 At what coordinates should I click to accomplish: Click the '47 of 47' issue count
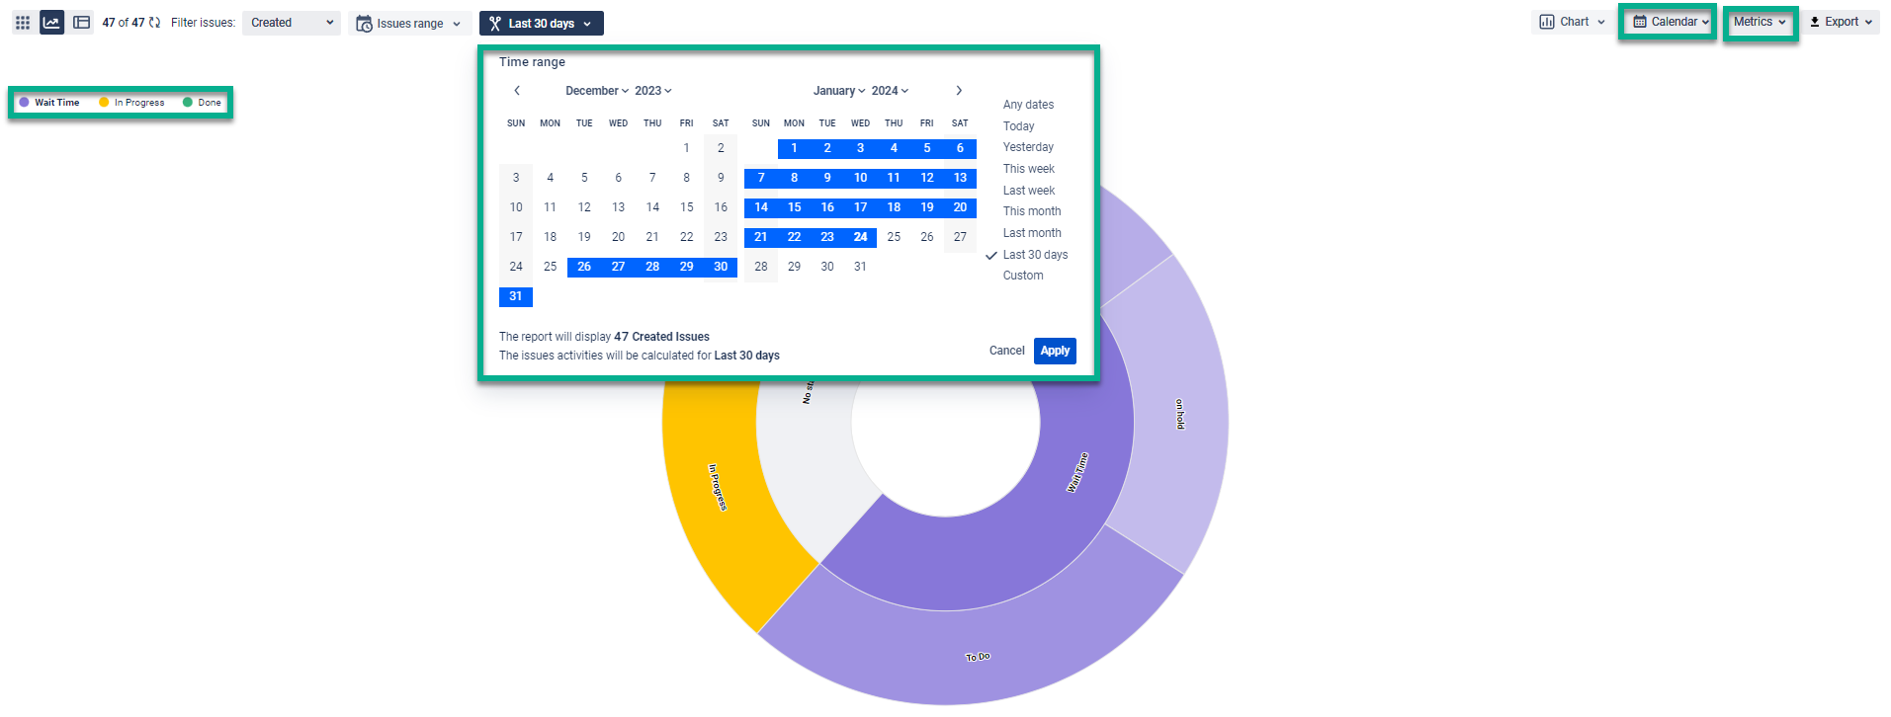tap(124, 23)
